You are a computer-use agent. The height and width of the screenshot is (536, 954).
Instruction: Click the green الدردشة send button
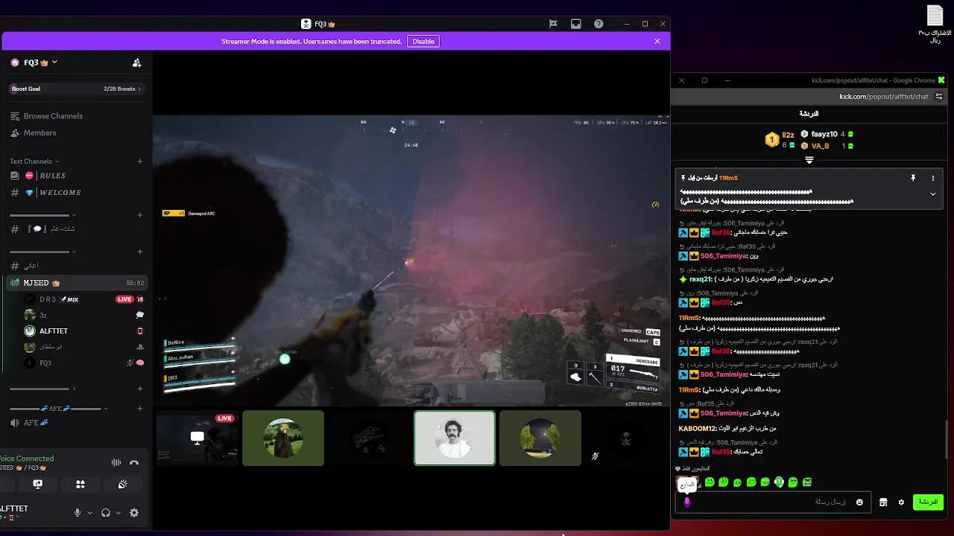pos(928,502)
